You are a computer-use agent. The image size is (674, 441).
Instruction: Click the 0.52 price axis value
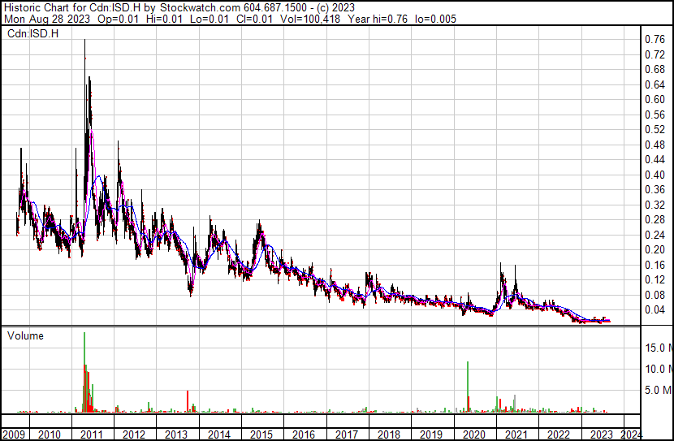point(655,129)
